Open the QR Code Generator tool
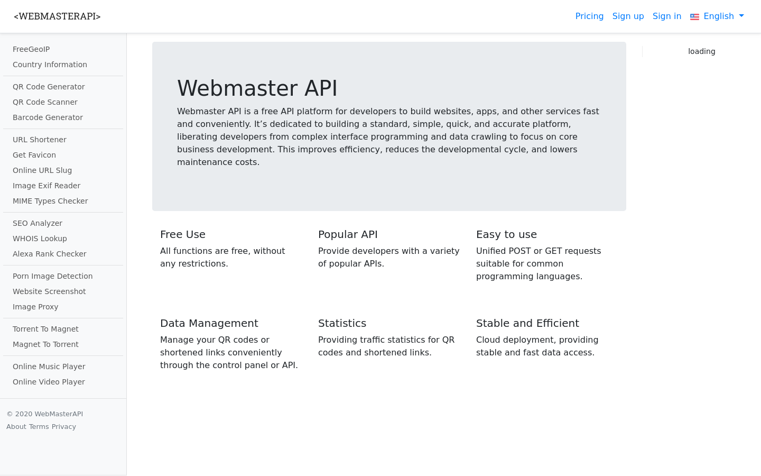The height and width of the screenshot is (476, 761). coord(49,87)
